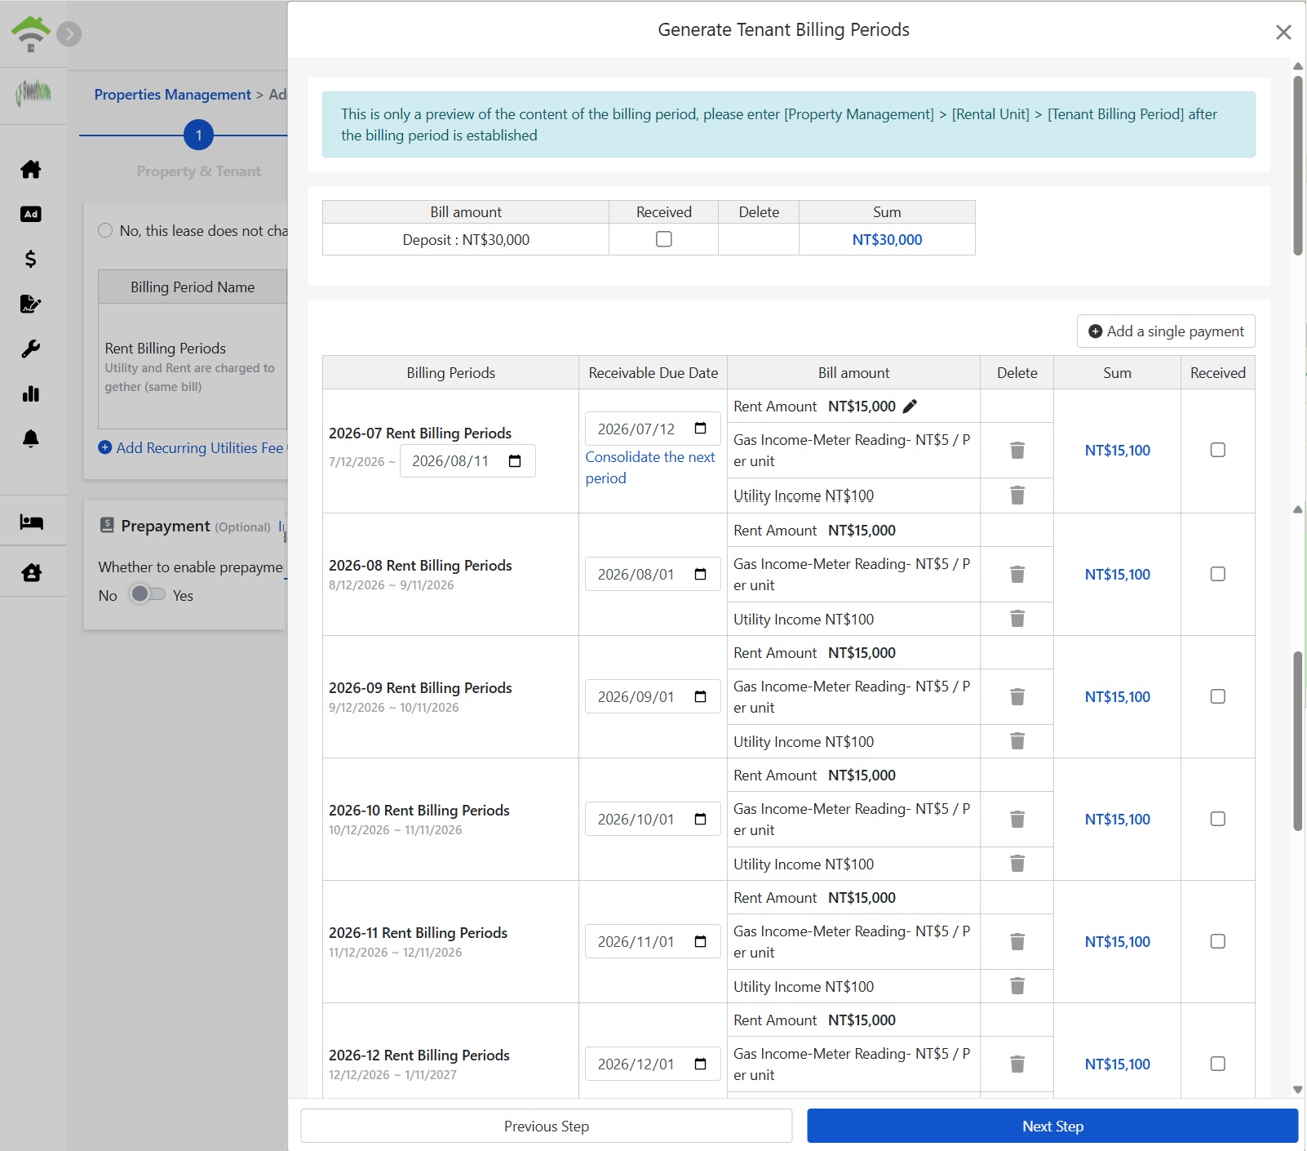Delete Gas Income line in 2026-12 period
Screen dimensions: 1307x1151
point(1017,1064)
